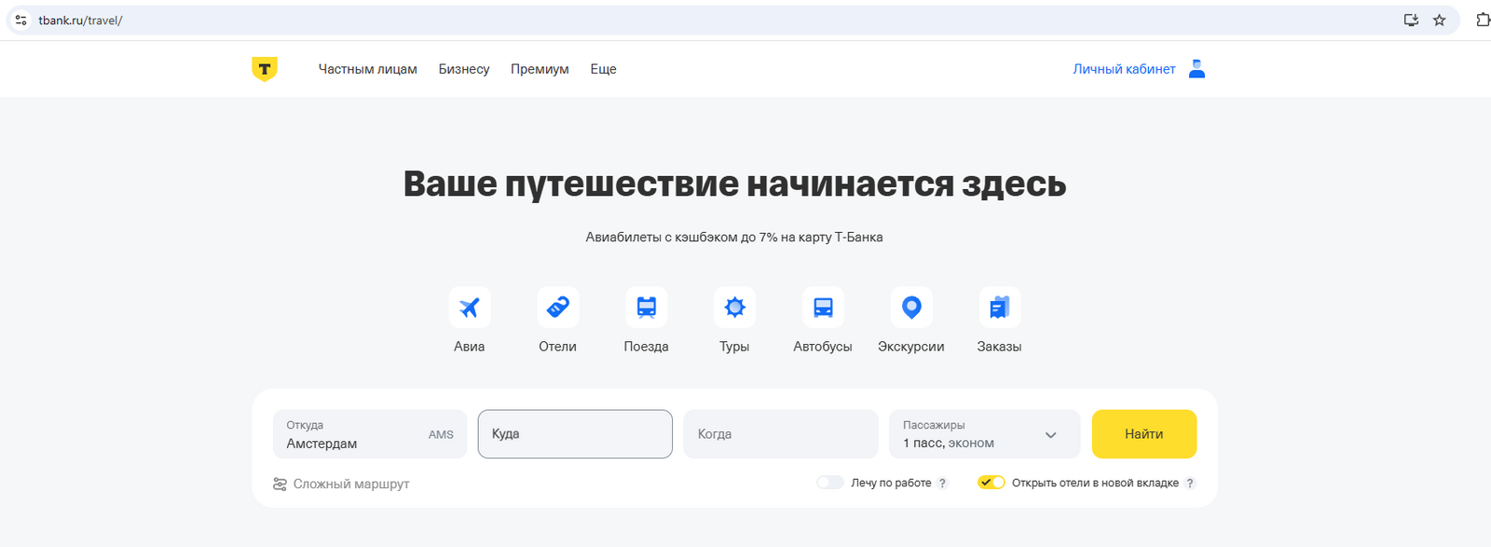Click the AMS airport code
This screenshot has height=547, width=1491.
[441, 434]
